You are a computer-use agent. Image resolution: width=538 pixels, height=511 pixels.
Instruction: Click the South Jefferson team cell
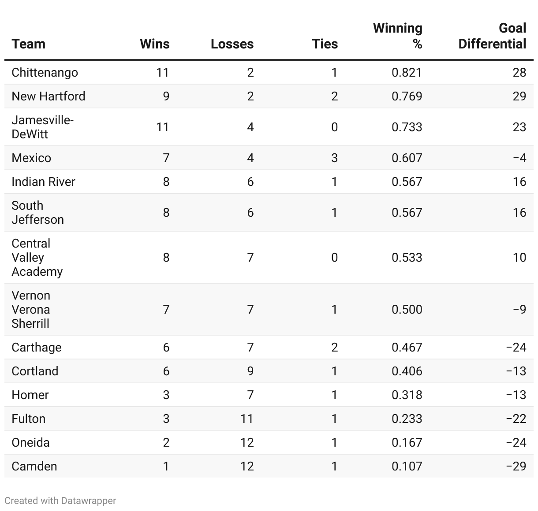(37, 213)
